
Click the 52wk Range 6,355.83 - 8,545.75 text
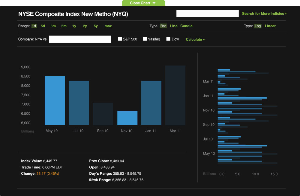116,180
